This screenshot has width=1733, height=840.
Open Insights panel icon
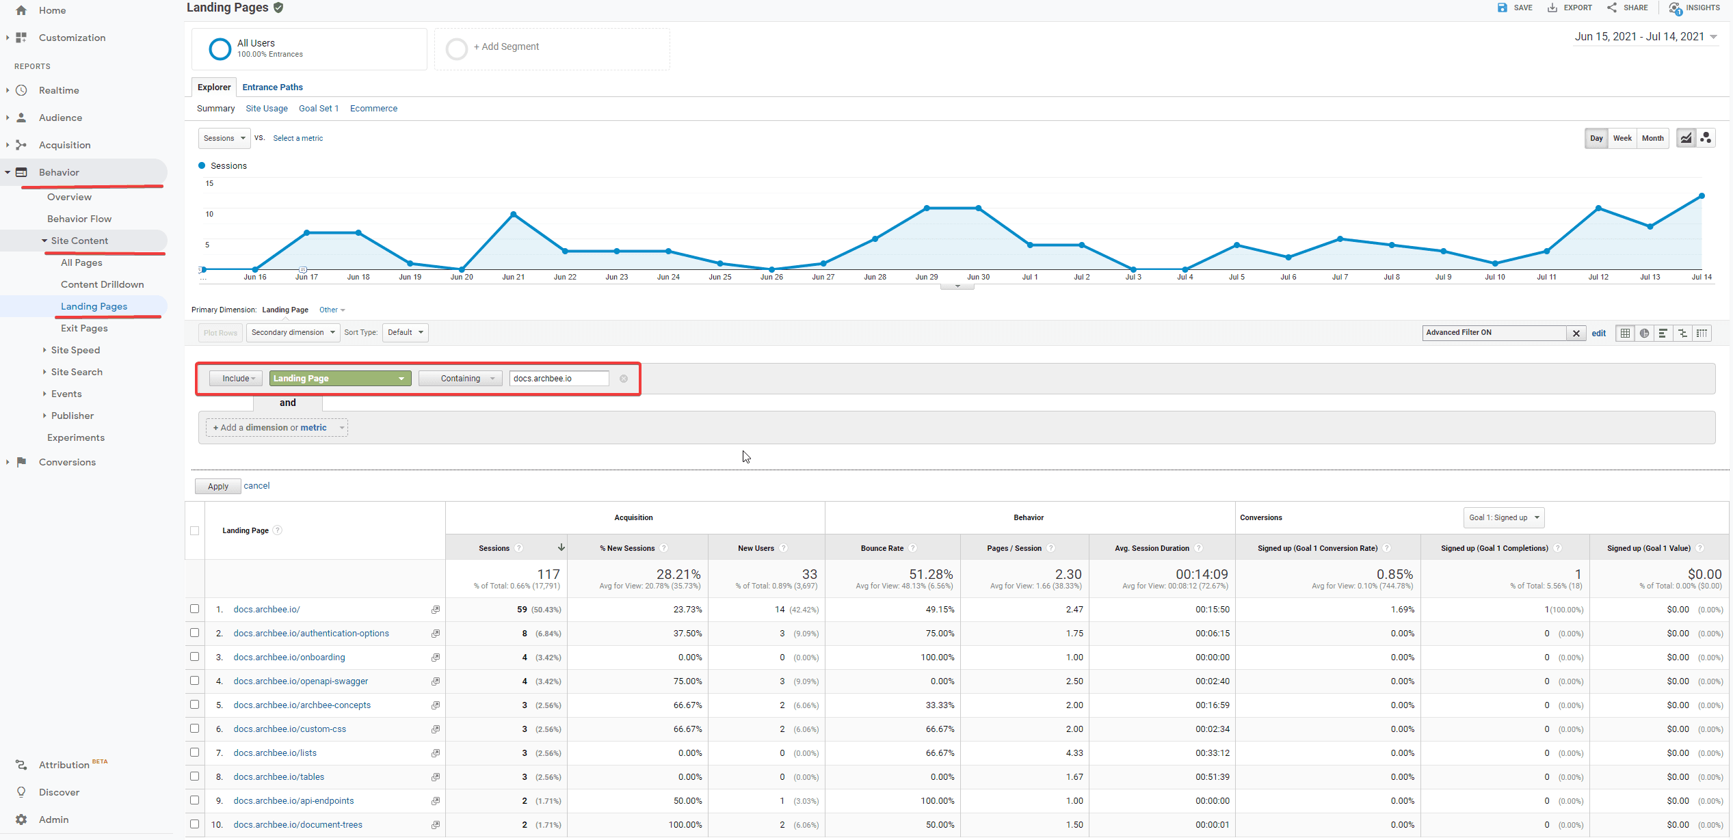click(x=1674, y=8)
